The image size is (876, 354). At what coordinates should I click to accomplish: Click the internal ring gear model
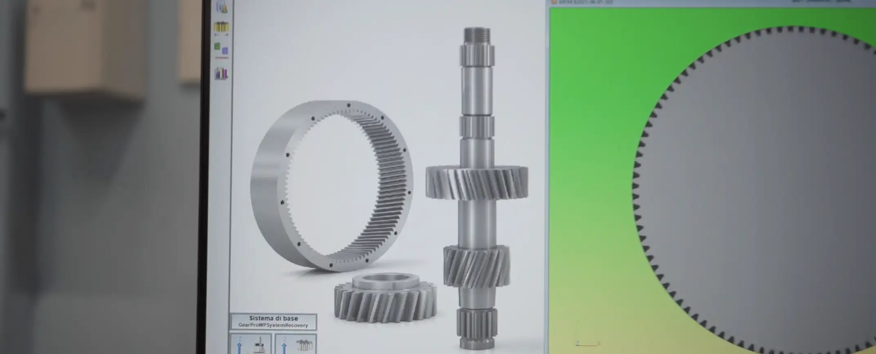point(332,186)
